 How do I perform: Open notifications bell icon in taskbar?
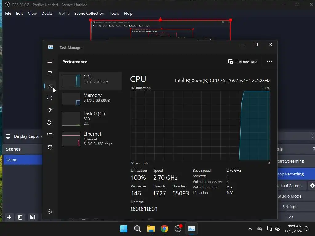coord(306,229)
